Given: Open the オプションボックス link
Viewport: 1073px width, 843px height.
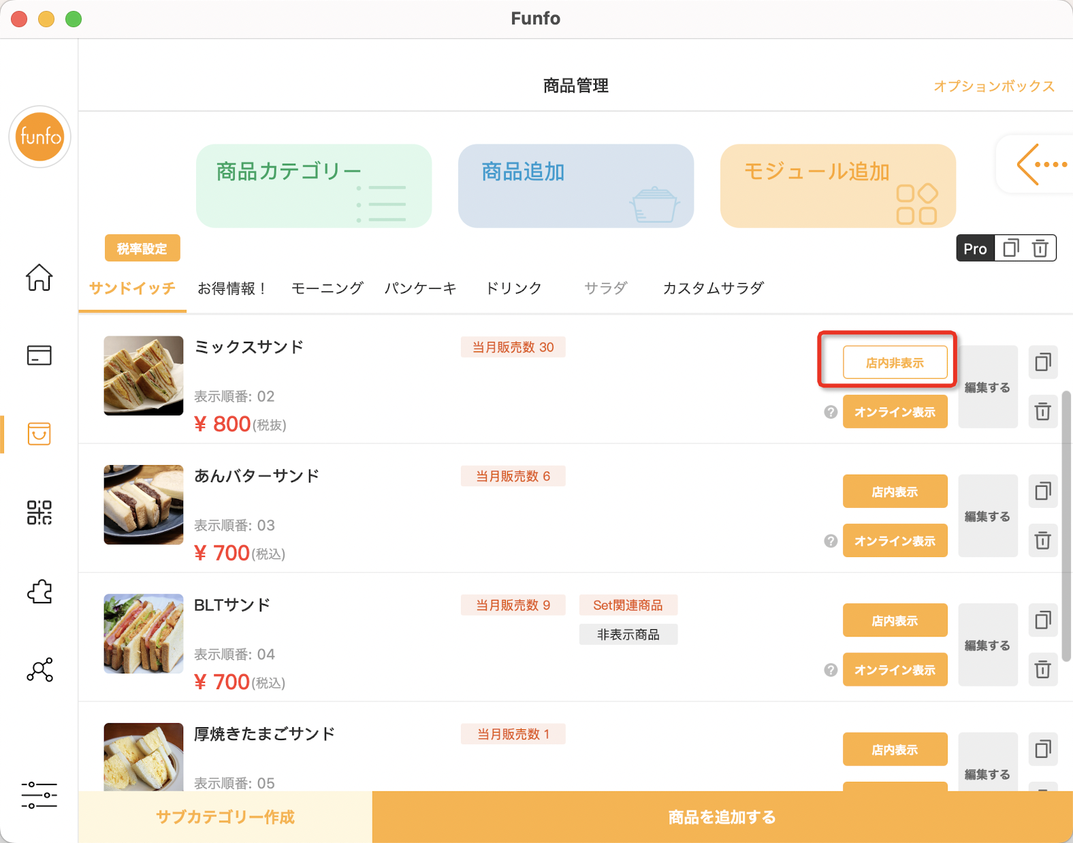Looking at the screenshot, I should [994, 86].
